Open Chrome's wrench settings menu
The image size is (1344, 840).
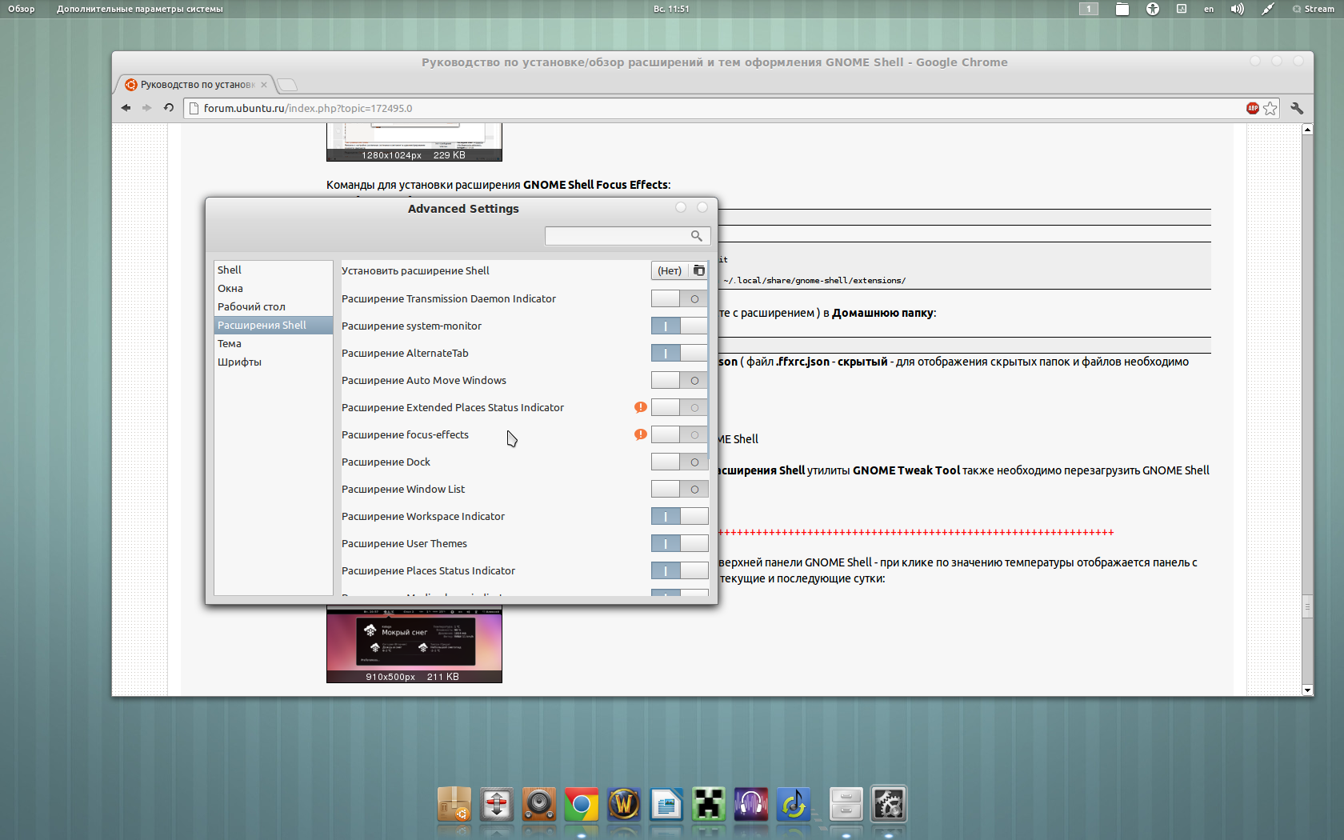(x=1297, y=108)
